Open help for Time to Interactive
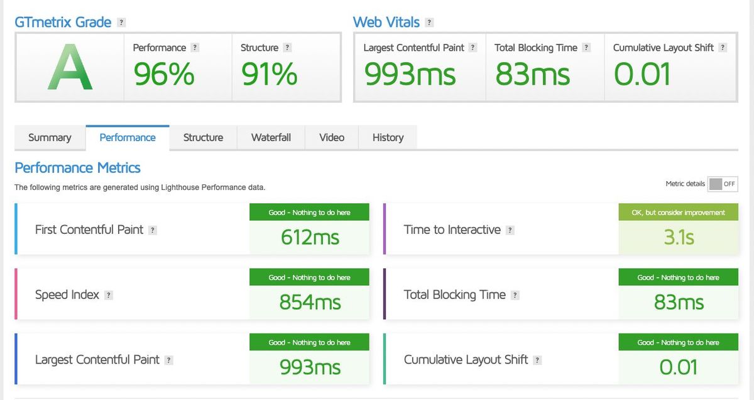 [510, 230]
